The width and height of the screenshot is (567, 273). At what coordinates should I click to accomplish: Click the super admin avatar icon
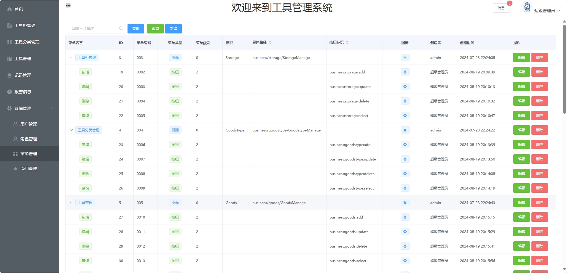tap(527, 7)
